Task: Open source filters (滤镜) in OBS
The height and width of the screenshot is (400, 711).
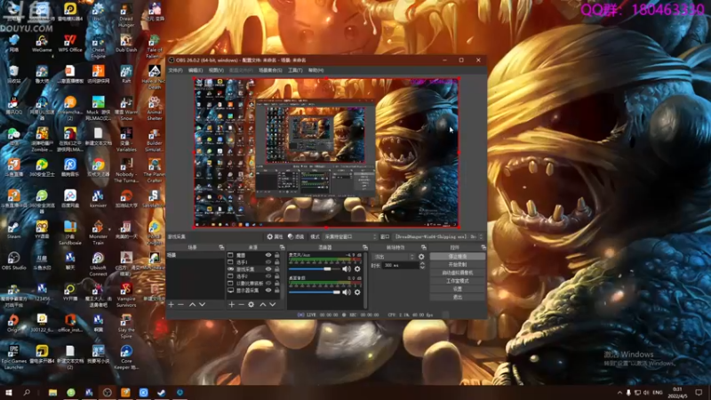Action: (x=296, y=236)
